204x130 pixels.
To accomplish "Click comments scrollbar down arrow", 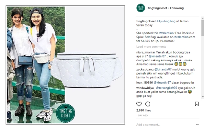I will pyautogui.click(x=203, y=97).
